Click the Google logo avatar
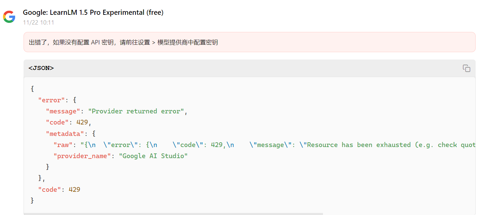478x215 pixels. [9, 16]
